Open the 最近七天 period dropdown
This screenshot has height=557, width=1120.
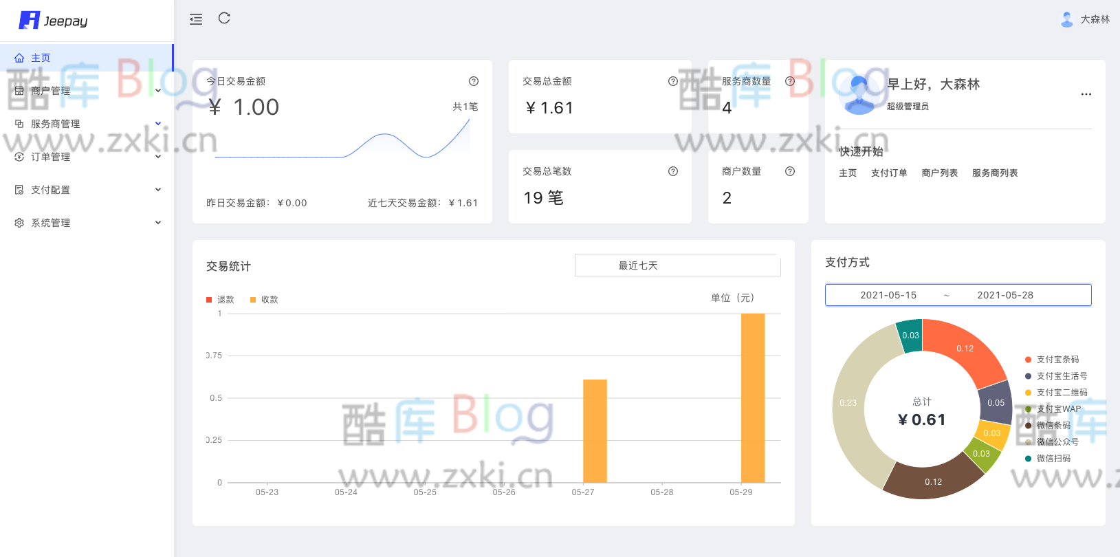pos(677,265)
